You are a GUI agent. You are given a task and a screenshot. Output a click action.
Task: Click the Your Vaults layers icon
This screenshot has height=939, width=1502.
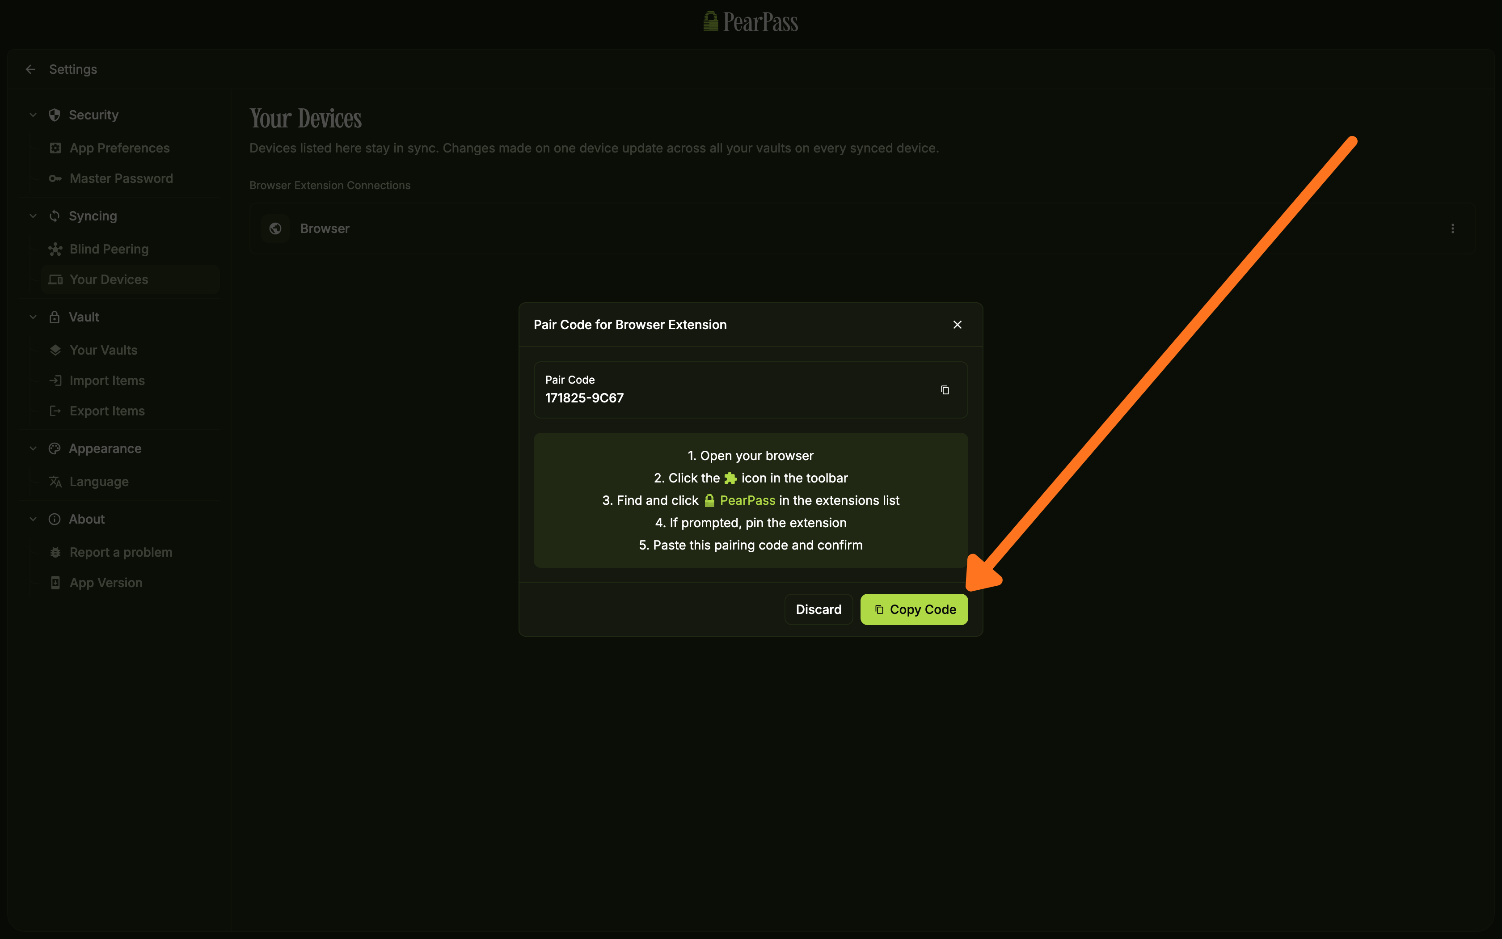[55, 350]
